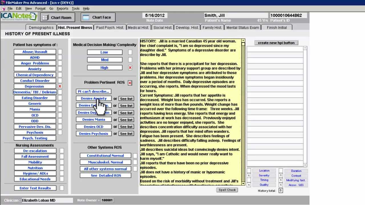Click the History total count field
The width and height of the screenshot is (365, 205).
281,190
